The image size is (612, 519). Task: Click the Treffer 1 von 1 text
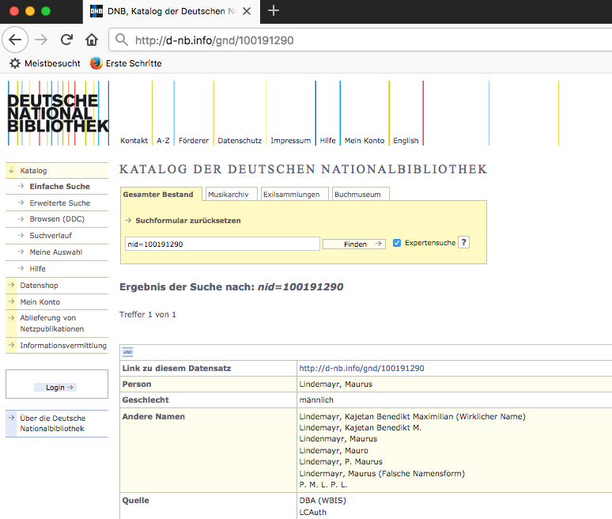coord(148,314)
